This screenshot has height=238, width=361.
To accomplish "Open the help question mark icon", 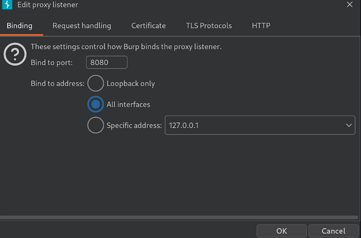I will (15, 54).
